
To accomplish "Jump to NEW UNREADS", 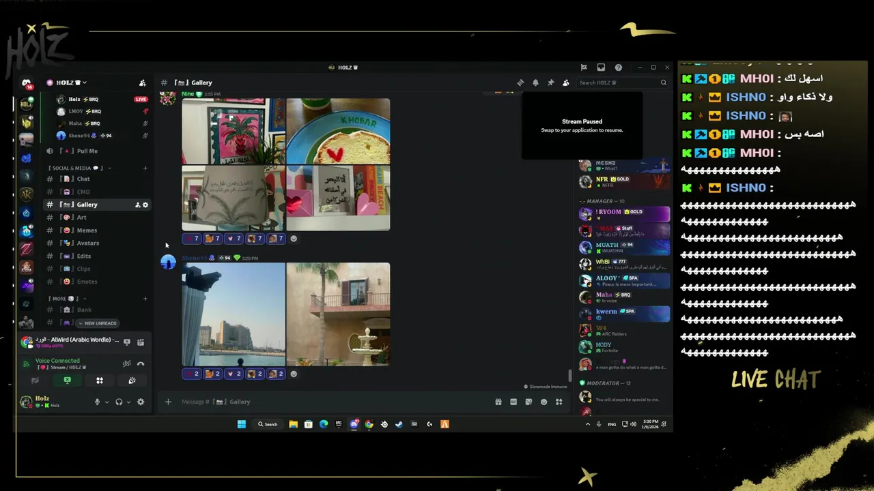I will click(97, 323).
